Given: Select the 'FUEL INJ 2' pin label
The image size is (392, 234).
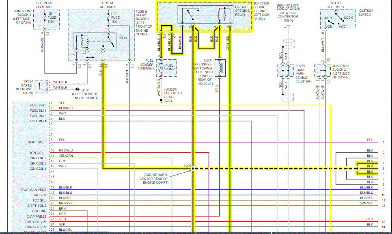Looking at the screenshot, I should click(38, 110).
